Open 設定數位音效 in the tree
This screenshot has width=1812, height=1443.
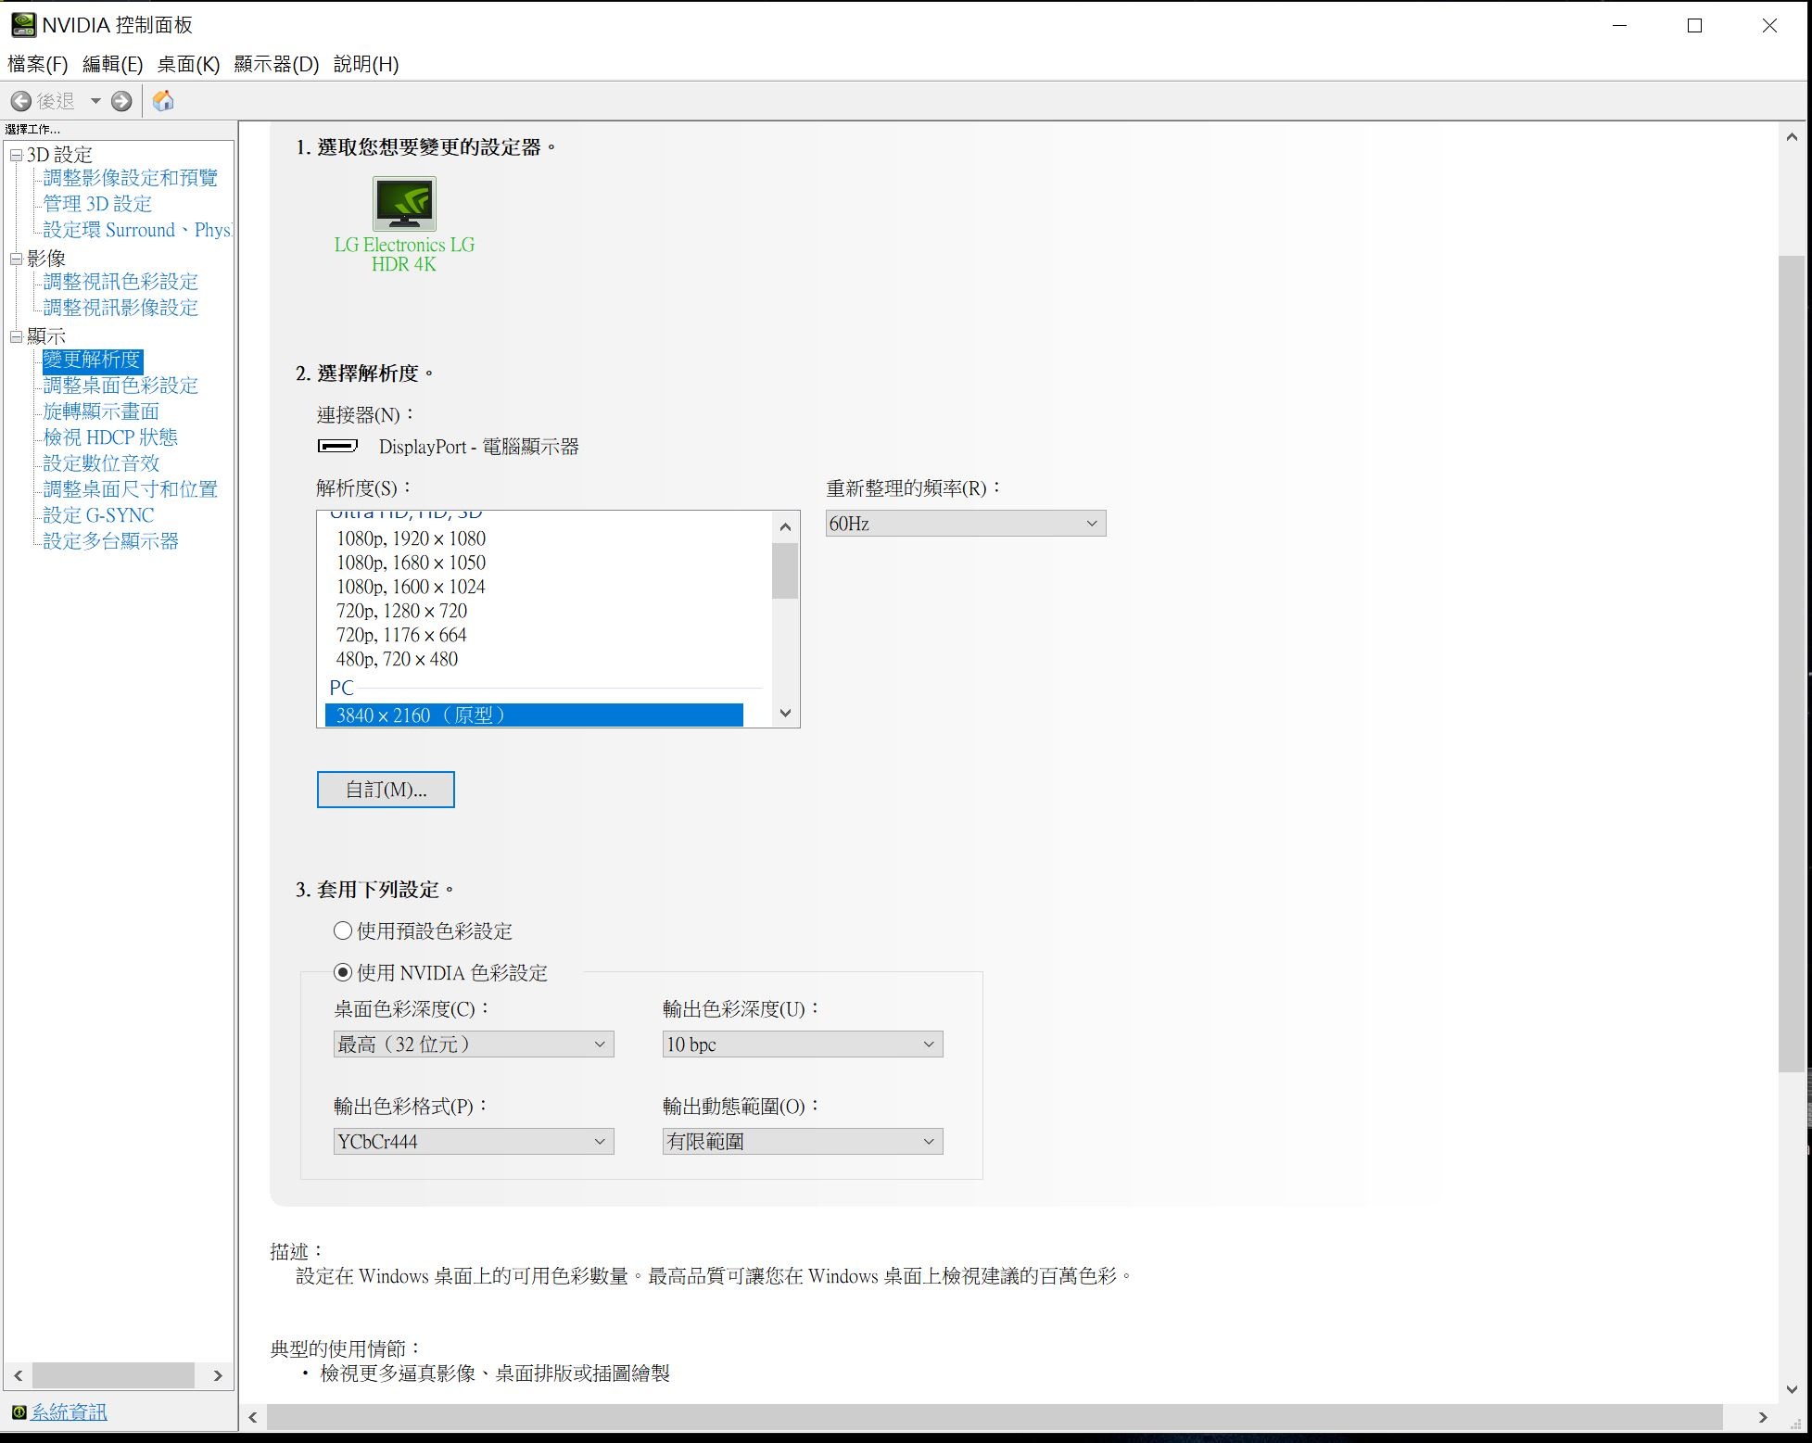pyautogui.click(x=101, y=462)
